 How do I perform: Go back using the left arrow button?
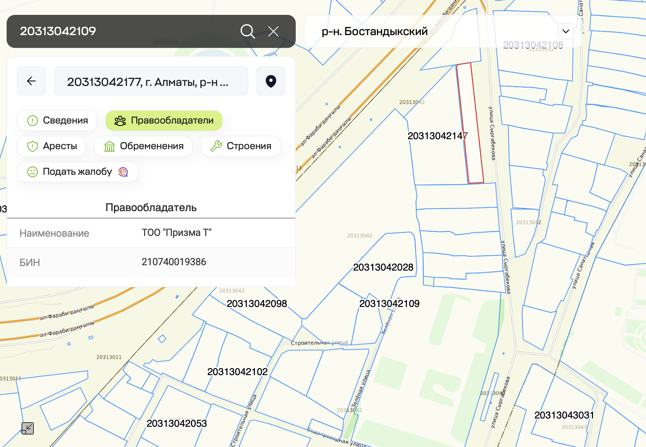pyautogui.click(x=31, y=81)
